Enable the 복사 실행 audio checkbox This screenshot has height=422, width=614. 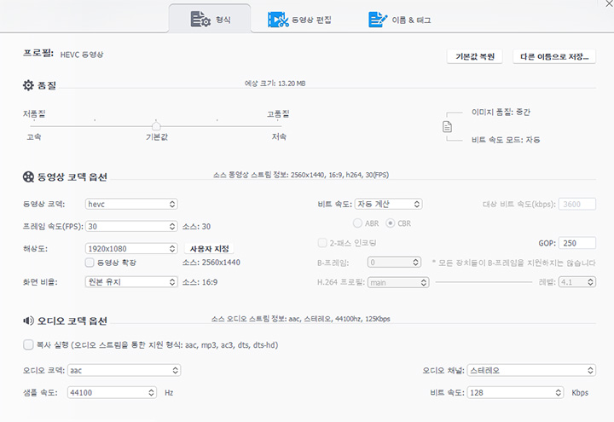click(28, 345)
